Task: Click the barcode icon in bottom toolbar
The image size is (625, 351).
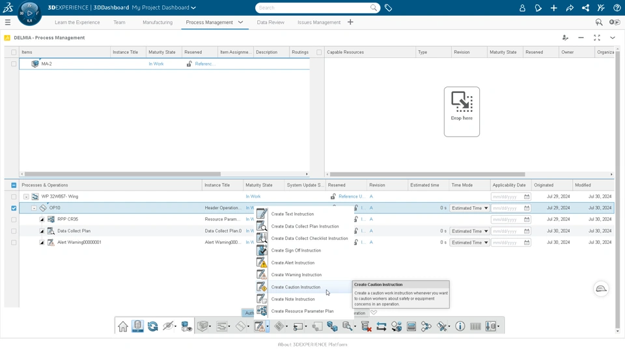Action: point(475,326)
